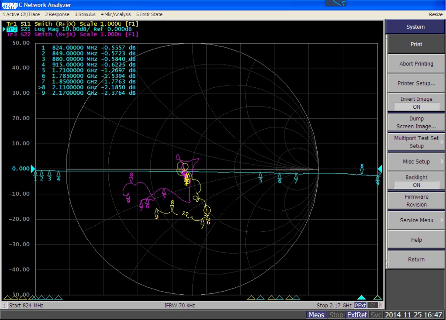Open the Mkr/Analysis menu
The height and width of the screenshot is (320, 446).
(x=116, y=14)
